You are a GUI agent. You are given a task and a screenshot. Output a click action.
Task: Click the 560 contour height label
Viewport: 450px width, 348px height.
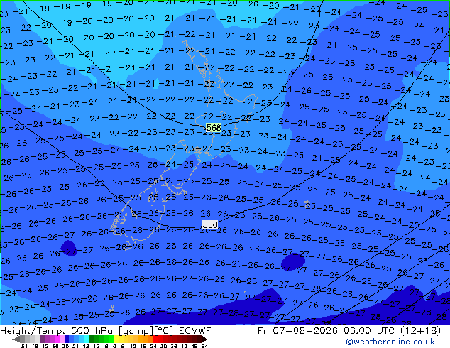pos(210,224)
